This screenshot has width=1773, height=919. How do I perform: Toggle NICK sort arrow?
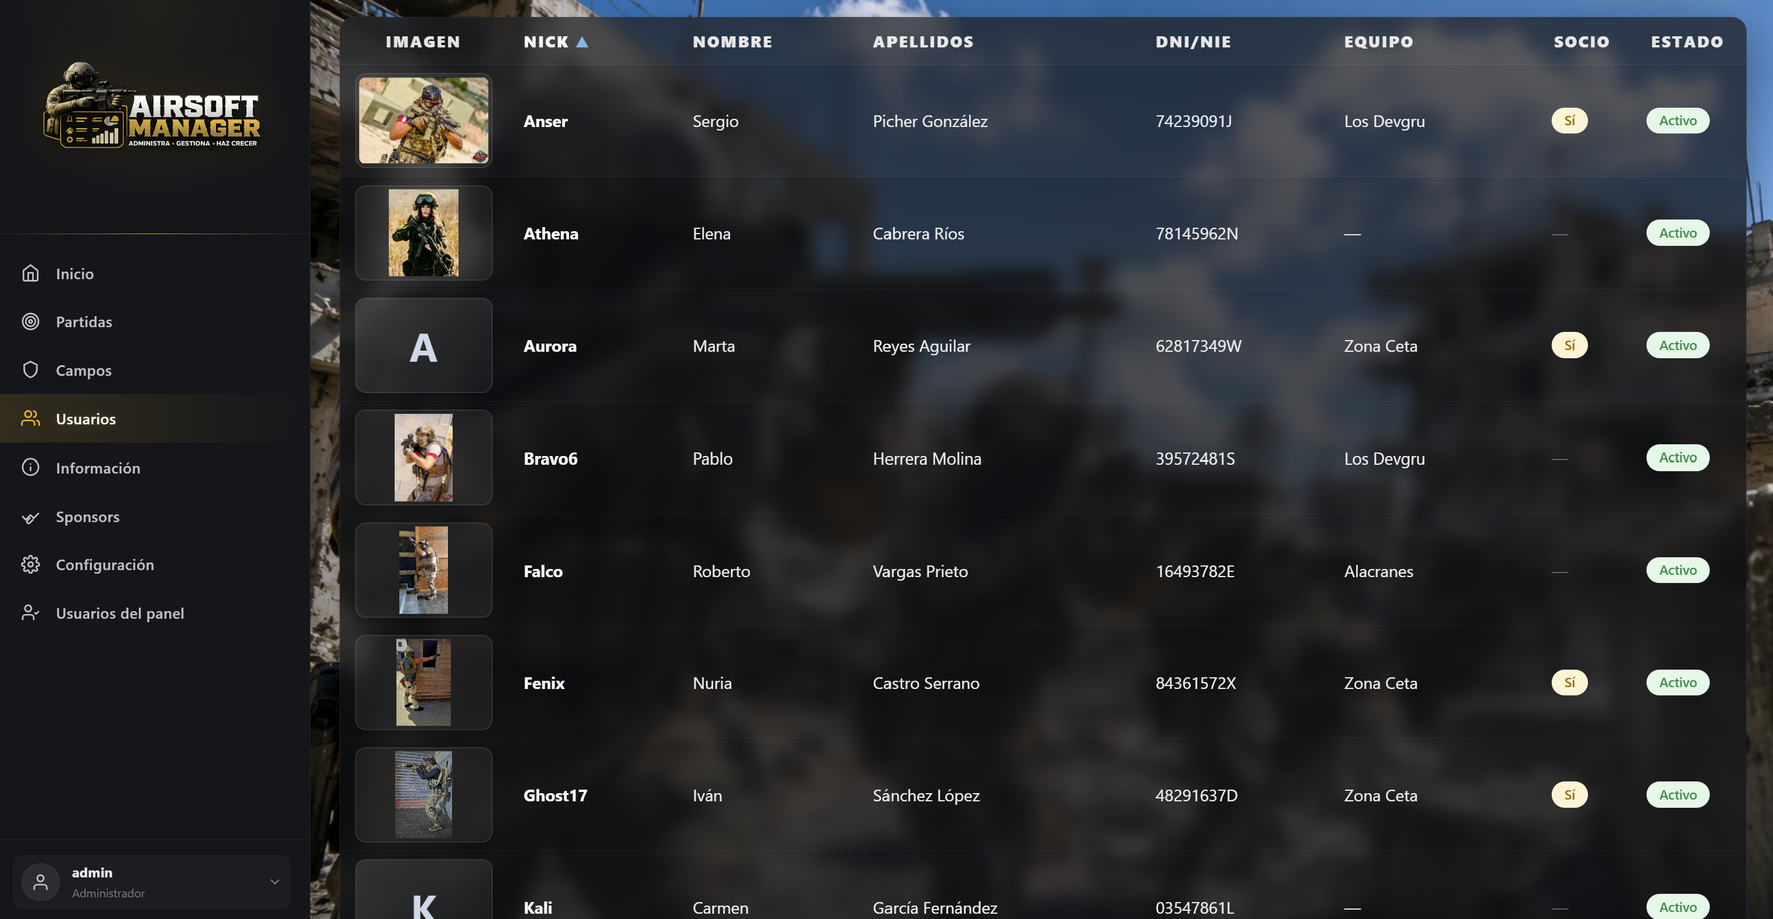(581, 42)
